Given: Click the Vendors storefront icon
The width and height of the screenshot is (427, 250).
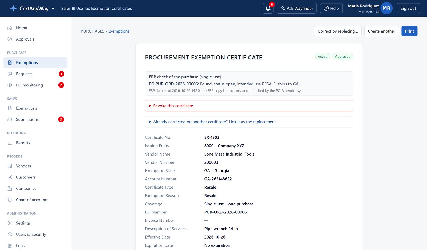Looking at the screenshot, I should point(10,166).
